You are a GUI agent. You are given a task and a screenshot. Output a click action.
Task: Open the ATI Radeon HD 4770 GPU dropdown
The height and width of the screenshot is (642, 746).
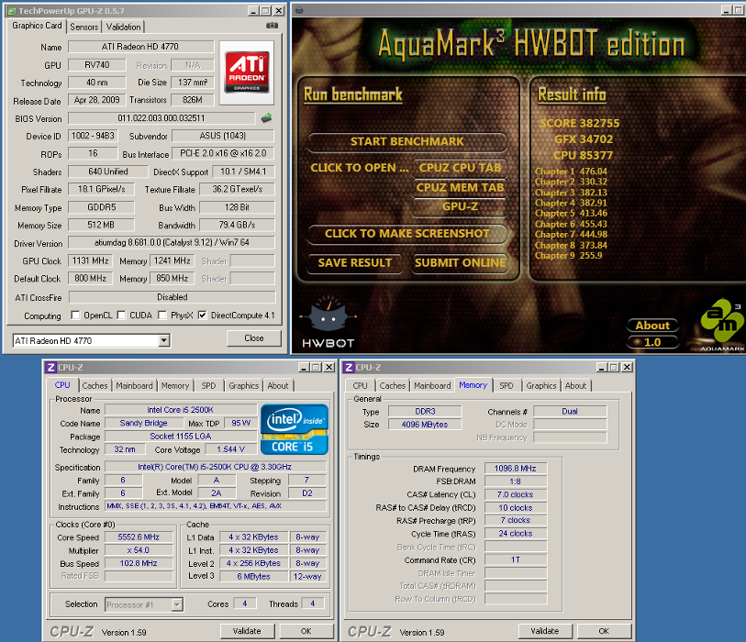(x=163, y=340)
